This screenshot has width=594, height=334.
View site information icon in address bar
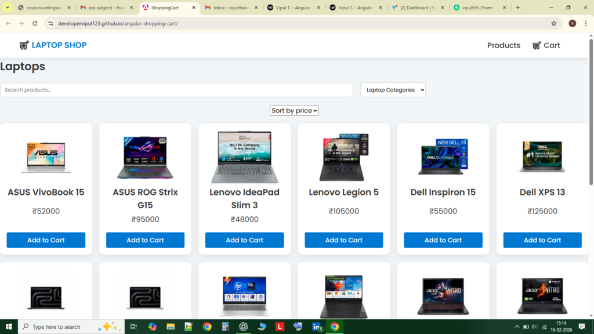click(51, 23)
